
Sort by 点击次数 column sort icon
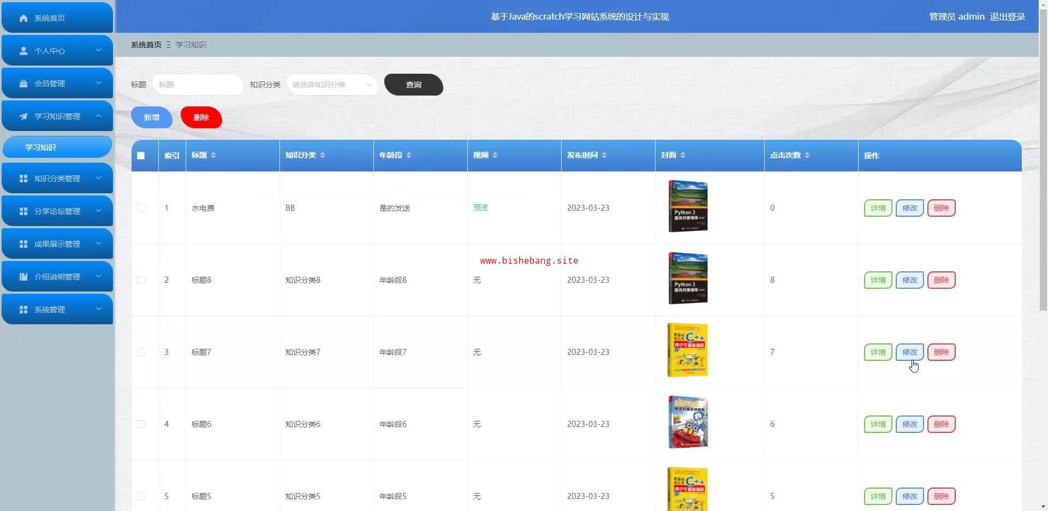click(x=807, y=156)
